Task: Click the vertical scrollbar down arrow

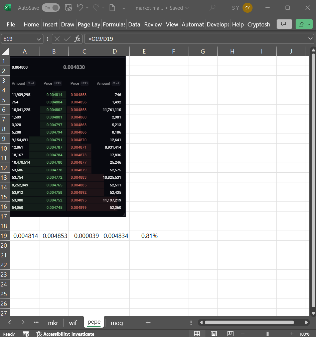Action: pyautogui.click(x=313, y=313)
